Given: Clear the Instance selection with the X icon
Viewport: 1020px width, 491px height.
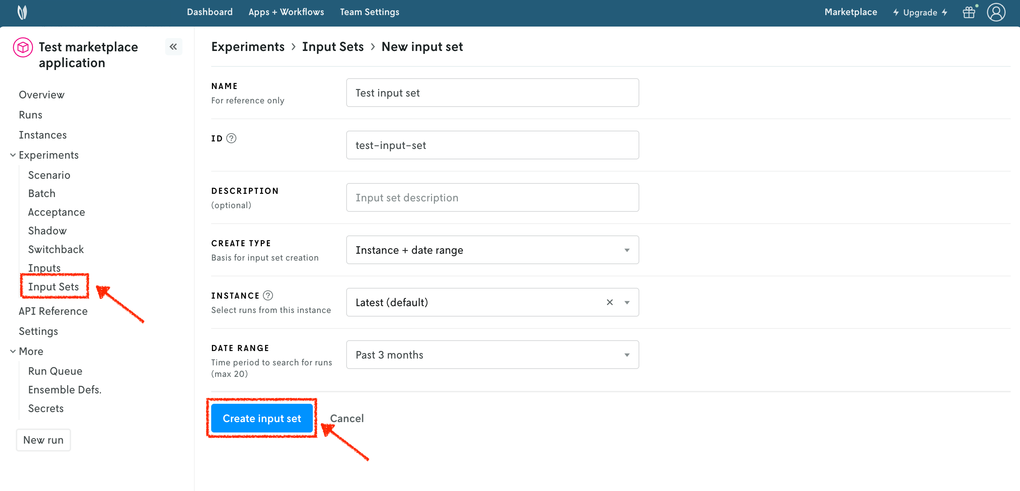Looking at the screenshot, I should pos(609,302).
